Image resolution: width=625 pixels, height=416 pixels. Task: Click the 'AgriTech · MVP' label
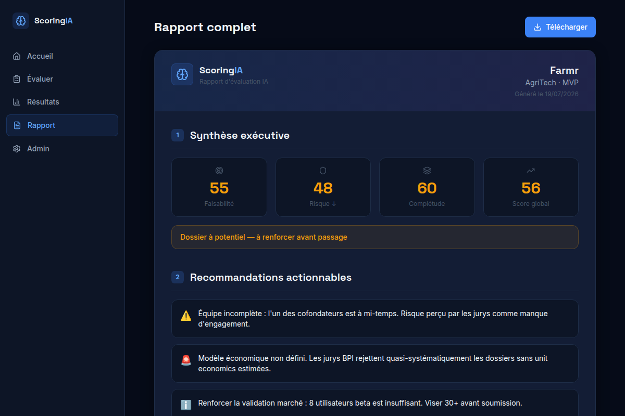(552, 83)
